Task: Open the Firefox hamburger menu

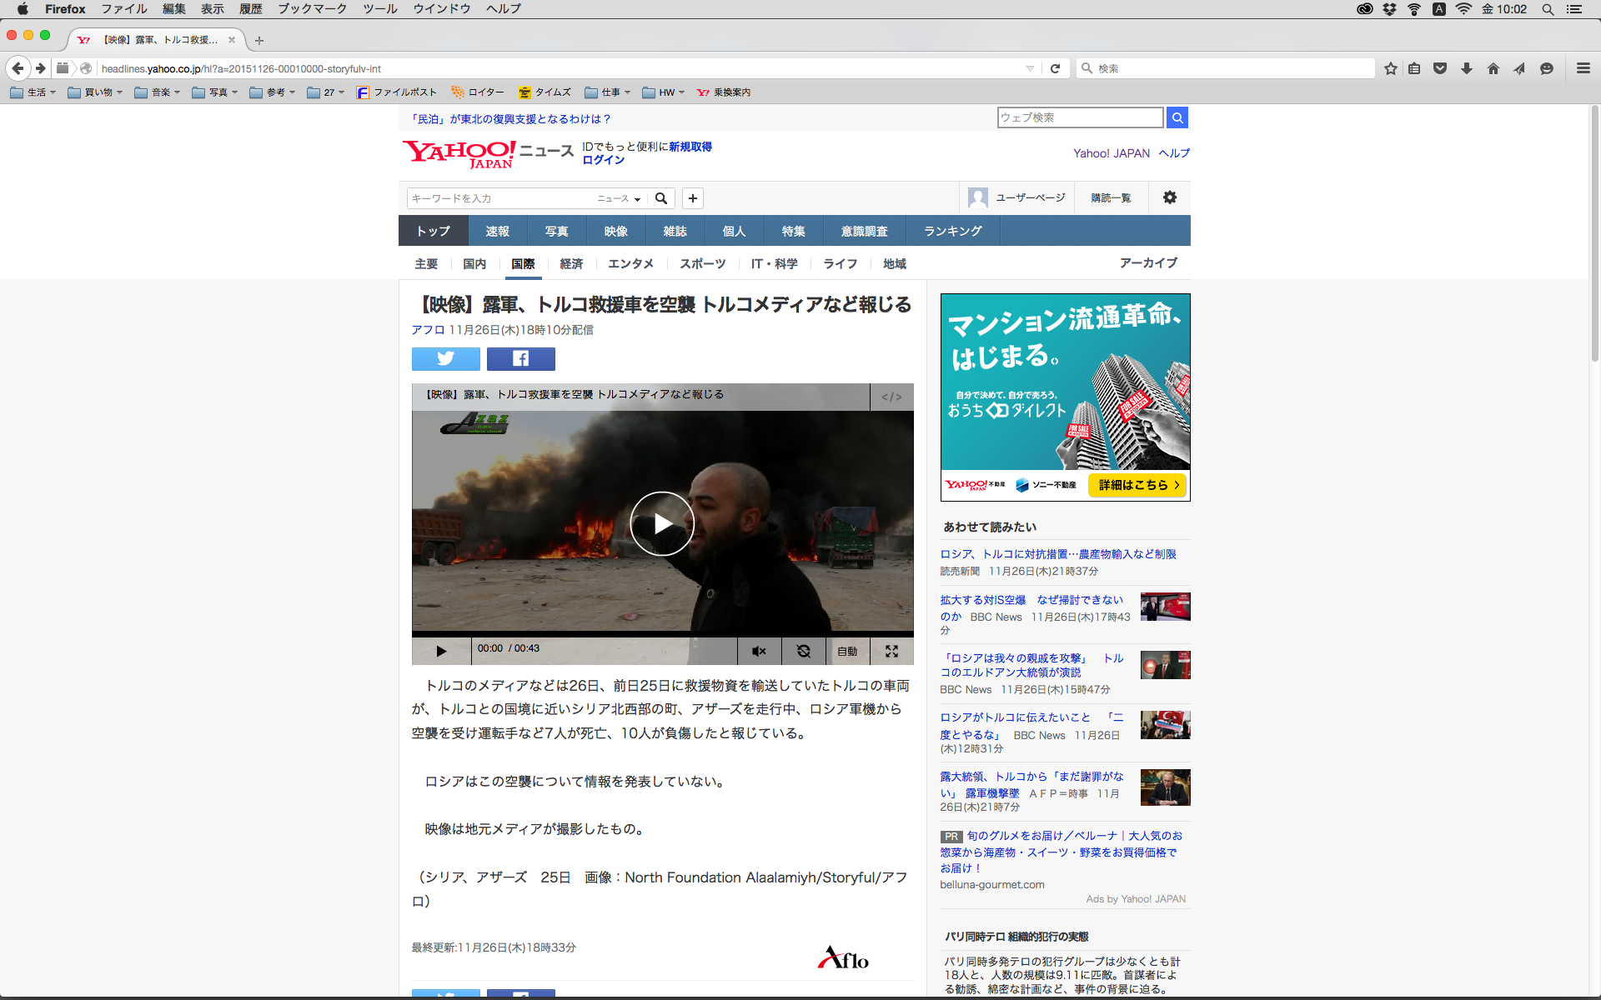Action: click(x=1583, y=68)
